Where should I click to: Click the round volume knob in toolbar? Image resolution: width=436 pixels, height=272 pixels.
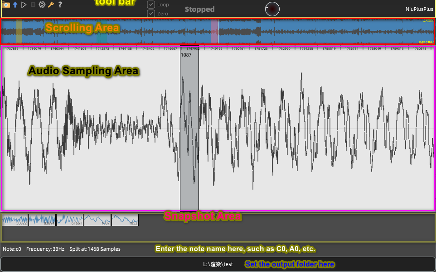pos(272,9)
